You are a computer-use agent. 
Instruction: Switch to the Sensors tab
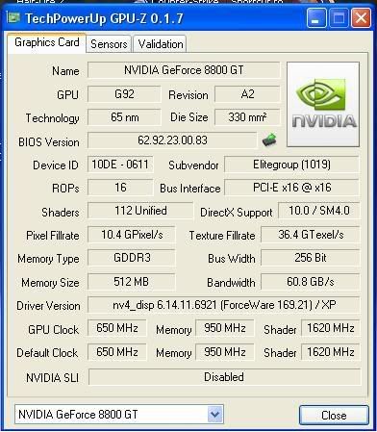pos(109,44)
